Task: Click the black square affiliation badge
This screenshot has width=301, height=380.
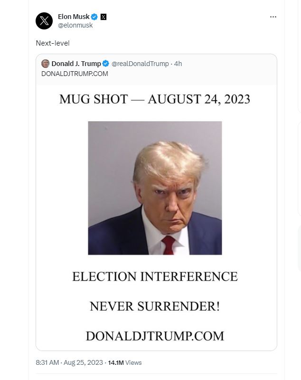Action: [x=103, y=17]
